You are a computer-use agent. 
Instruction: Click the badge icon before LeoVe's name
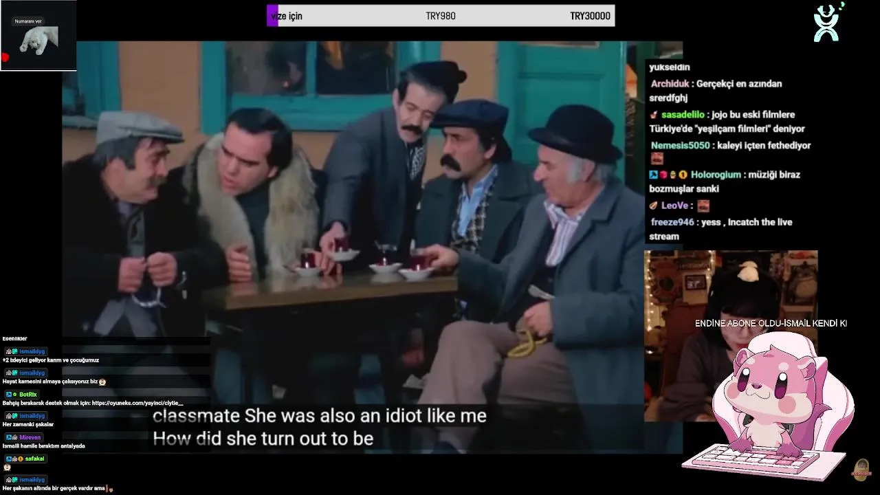[654, 206]
